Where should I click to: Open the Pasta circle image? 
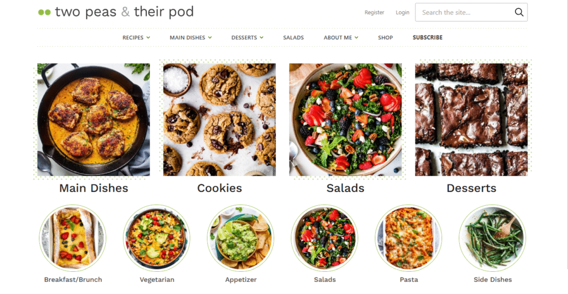[x=409, y=238]
